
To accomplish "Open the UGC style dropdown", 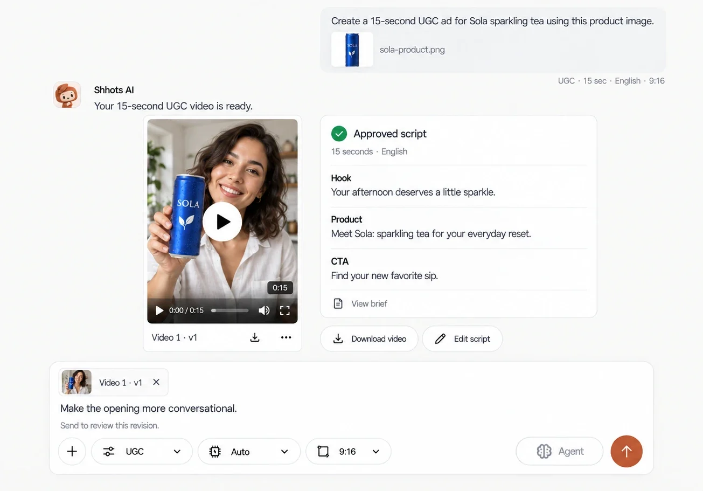I will (142, 451).
